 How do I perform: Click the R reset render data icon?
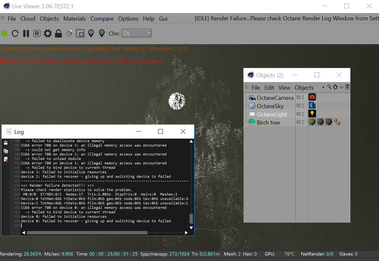tap(37, 33)
